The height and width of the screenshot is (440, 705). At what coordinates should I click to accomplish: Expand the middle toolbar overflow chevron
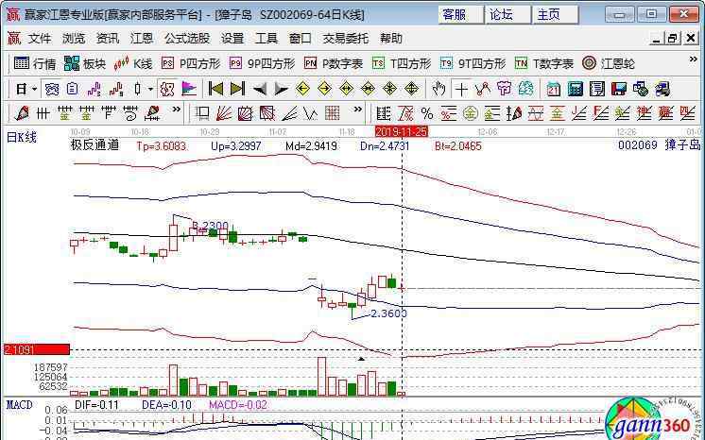357,110
